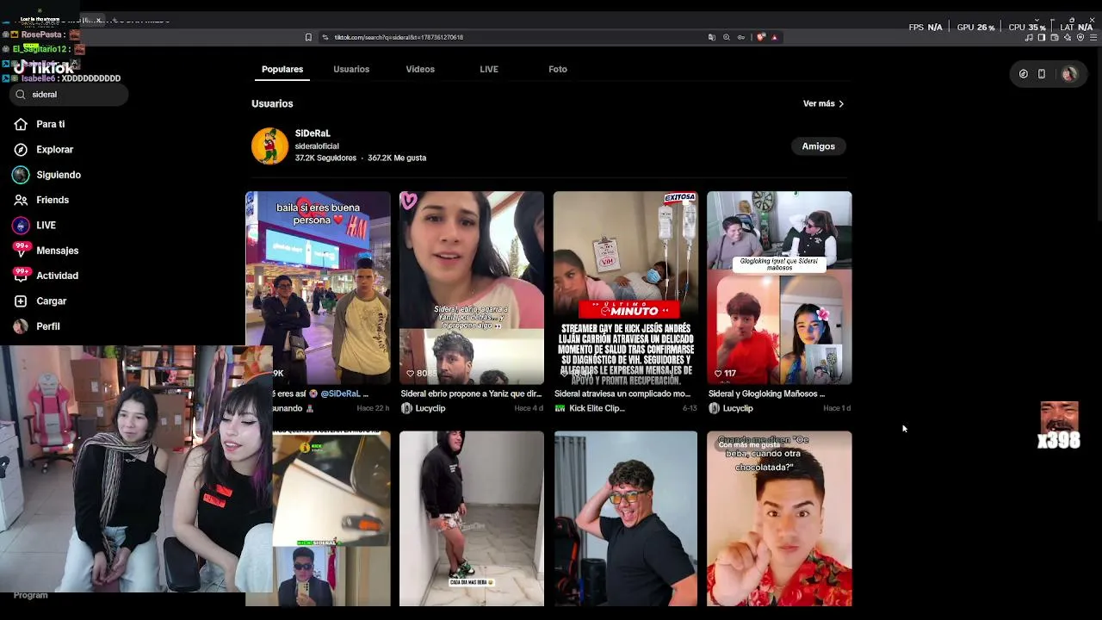The height and width of the screenshot is (620, 1102).
Task: Open the Para ti home feed icon
Action: click(21, 124)
